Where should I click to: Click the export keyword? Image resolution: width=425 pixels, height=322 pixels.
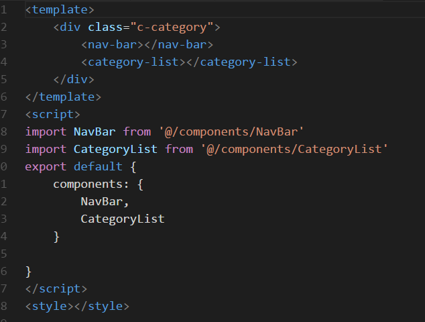pos(46,166)
